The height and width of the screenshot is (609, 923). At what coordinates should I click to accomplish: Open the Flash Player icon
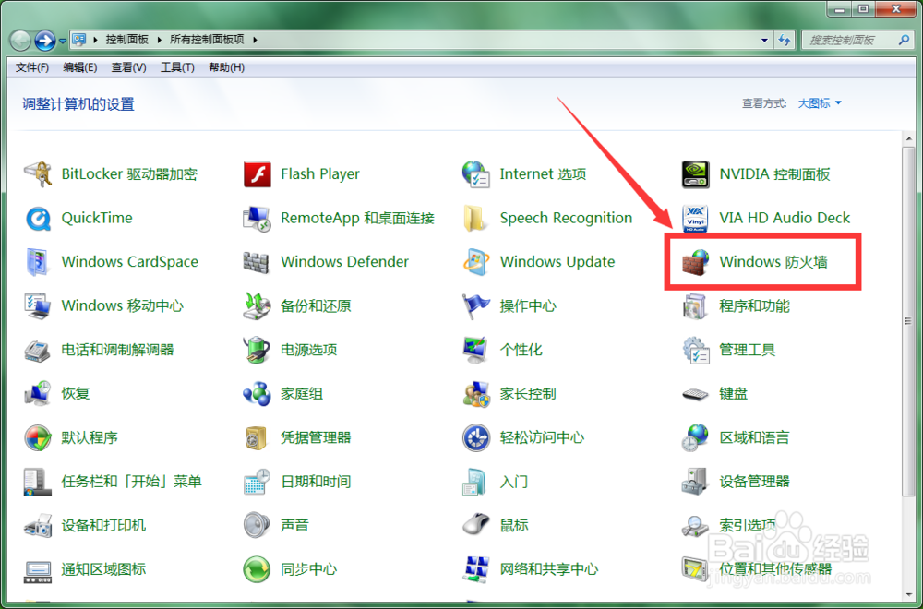coord(258,174)
